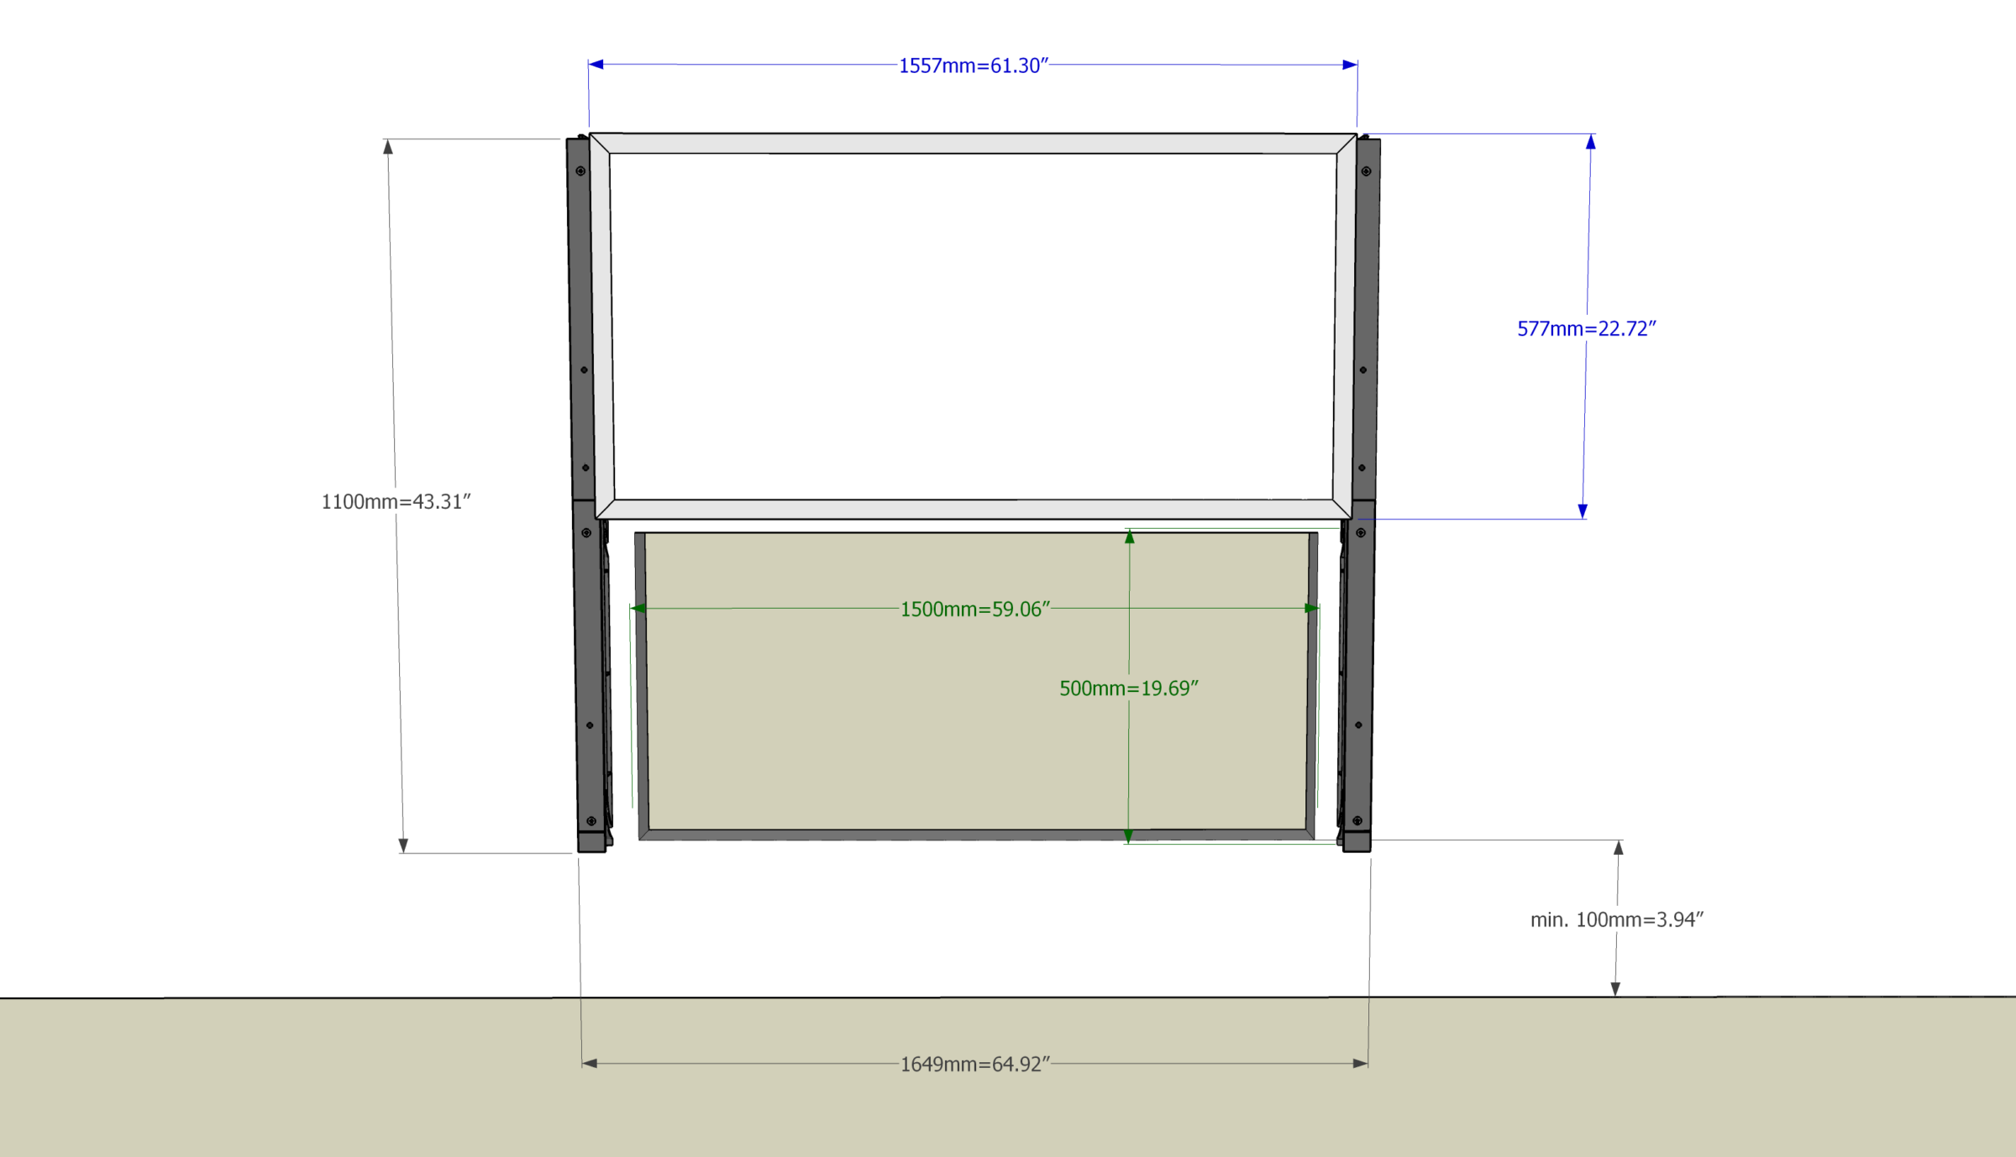2016x1157 pixels.
Task: Click the min. 100mm=3.94″ clearance label
Action: tap(1616, 919)
